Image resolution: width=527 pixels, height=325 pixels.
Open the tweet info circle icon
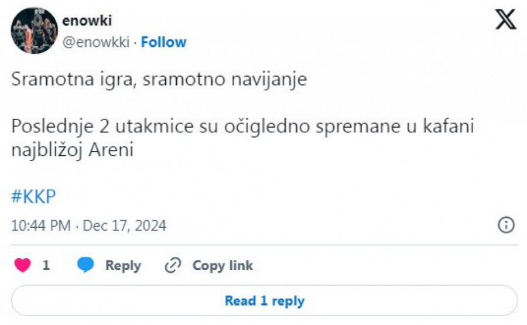pos(506,225)
